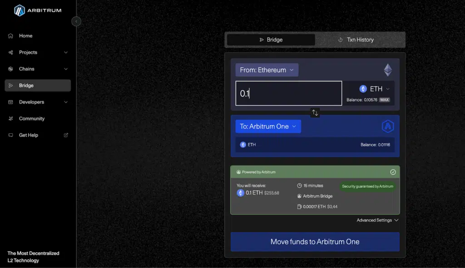Click the Bridge arrow icon in sidebar

11,86
